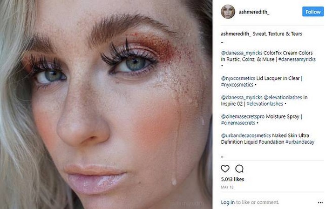326x209 pixels.
Task: Click the MAY 18 post date
Action: point(227,187)
